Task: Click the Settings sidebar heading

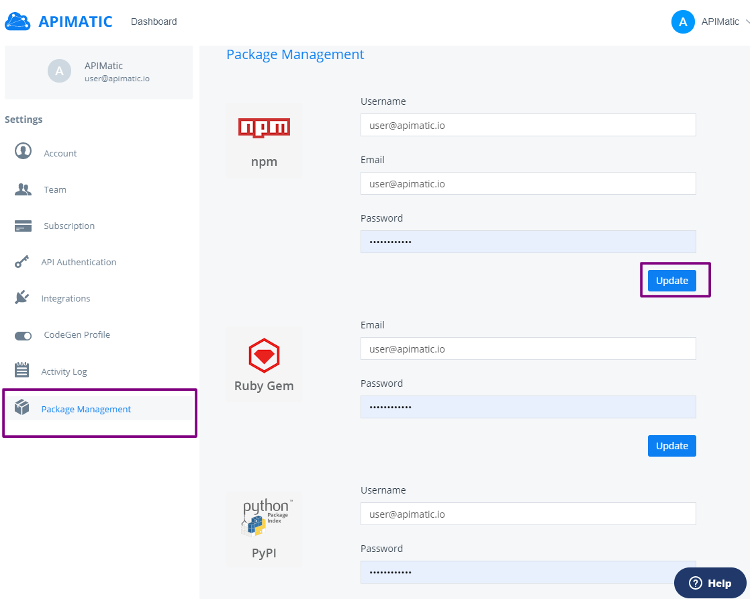Action: tap(24, 120)
